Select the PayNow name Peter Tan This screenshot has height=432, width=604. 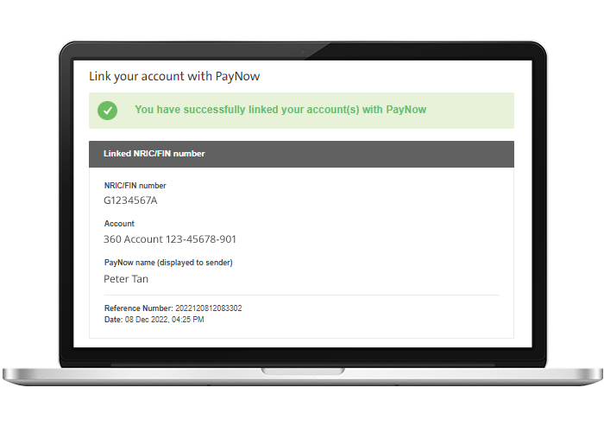pos(126,279)
